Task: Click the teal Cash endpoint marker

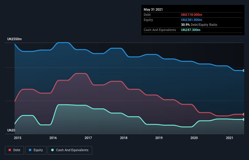Action: tap(244, 120)
